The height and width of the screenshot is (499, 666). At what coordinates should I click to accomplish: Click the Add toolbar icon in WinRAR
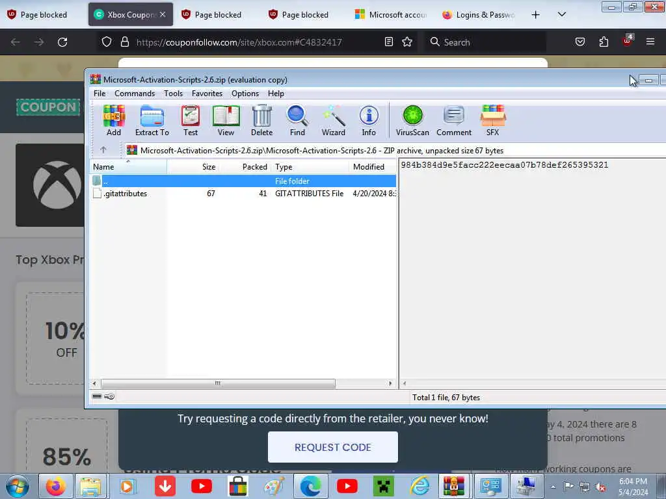pos(113,120)
